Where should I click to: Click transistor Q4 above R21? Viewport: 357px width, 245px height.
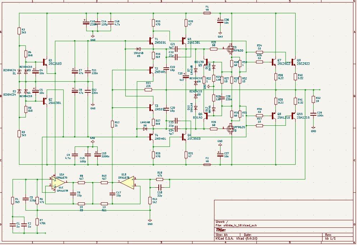[184, 137]
